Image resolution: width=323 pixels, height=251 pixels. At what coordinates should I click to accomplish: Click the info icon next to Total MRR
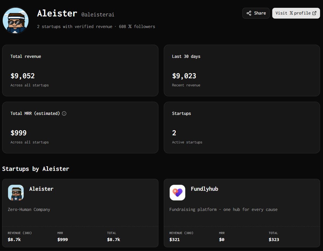64,114
